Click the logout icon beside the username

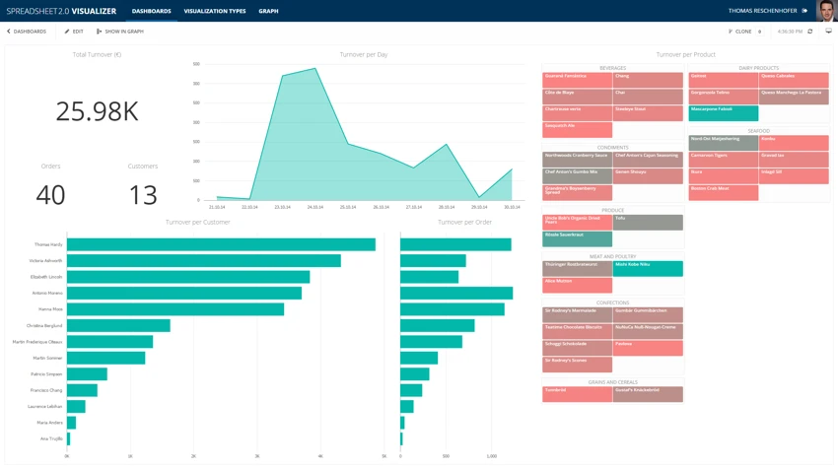(804, 11)
